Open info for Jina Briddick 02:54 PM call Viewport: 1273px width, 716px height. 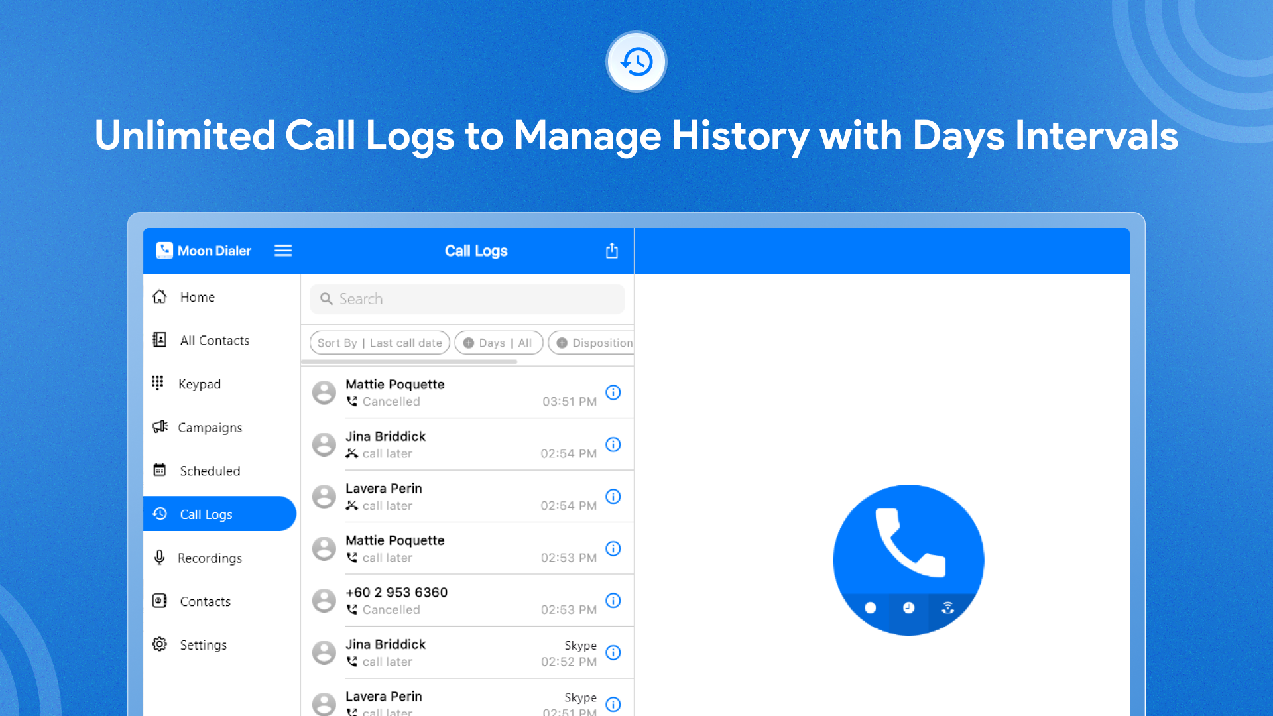[x=613, y=444]
